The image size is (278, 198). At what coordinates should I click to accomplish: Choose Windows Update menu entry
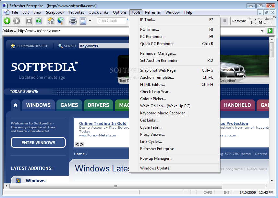pyautogui.click(x=175, y=168)
